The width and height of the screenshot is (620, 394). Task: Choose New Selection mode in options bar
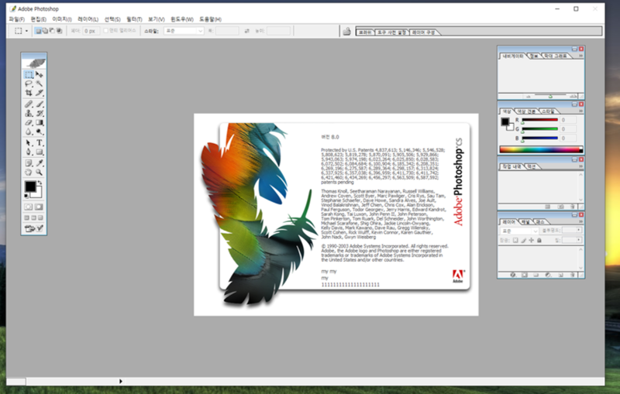click(38, 31)
